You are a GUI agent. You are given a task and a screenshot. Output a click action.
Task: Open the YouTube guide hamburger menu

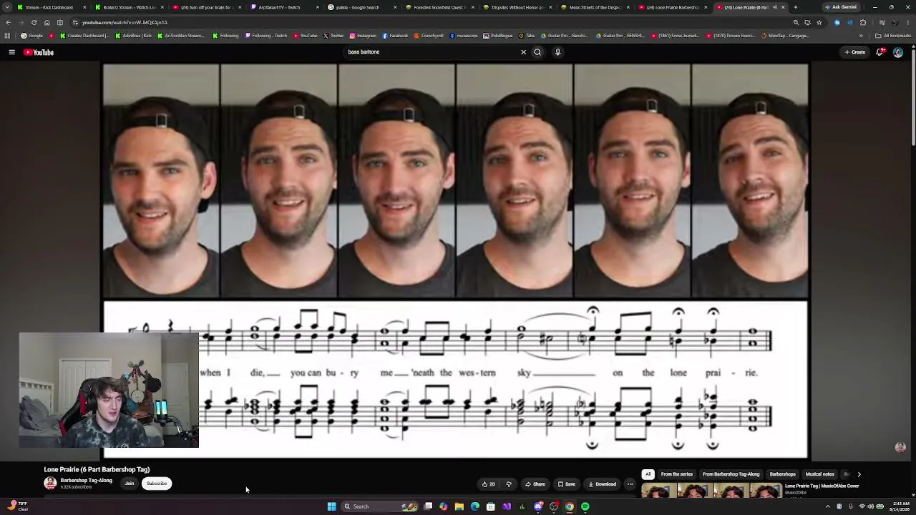point(11,52)
